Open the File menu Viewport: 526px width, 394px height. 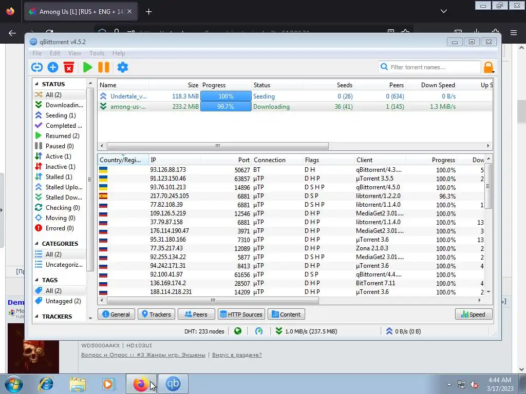pyautogui.click(x=37, y=53)
